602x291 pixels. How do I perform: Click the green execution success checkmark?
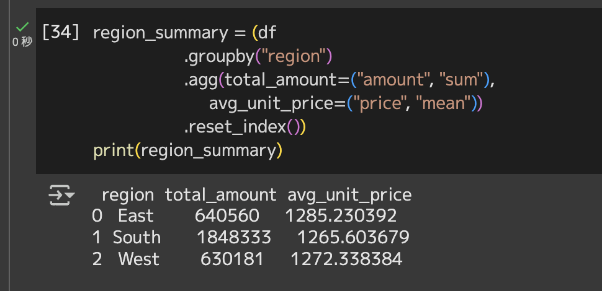22,27
